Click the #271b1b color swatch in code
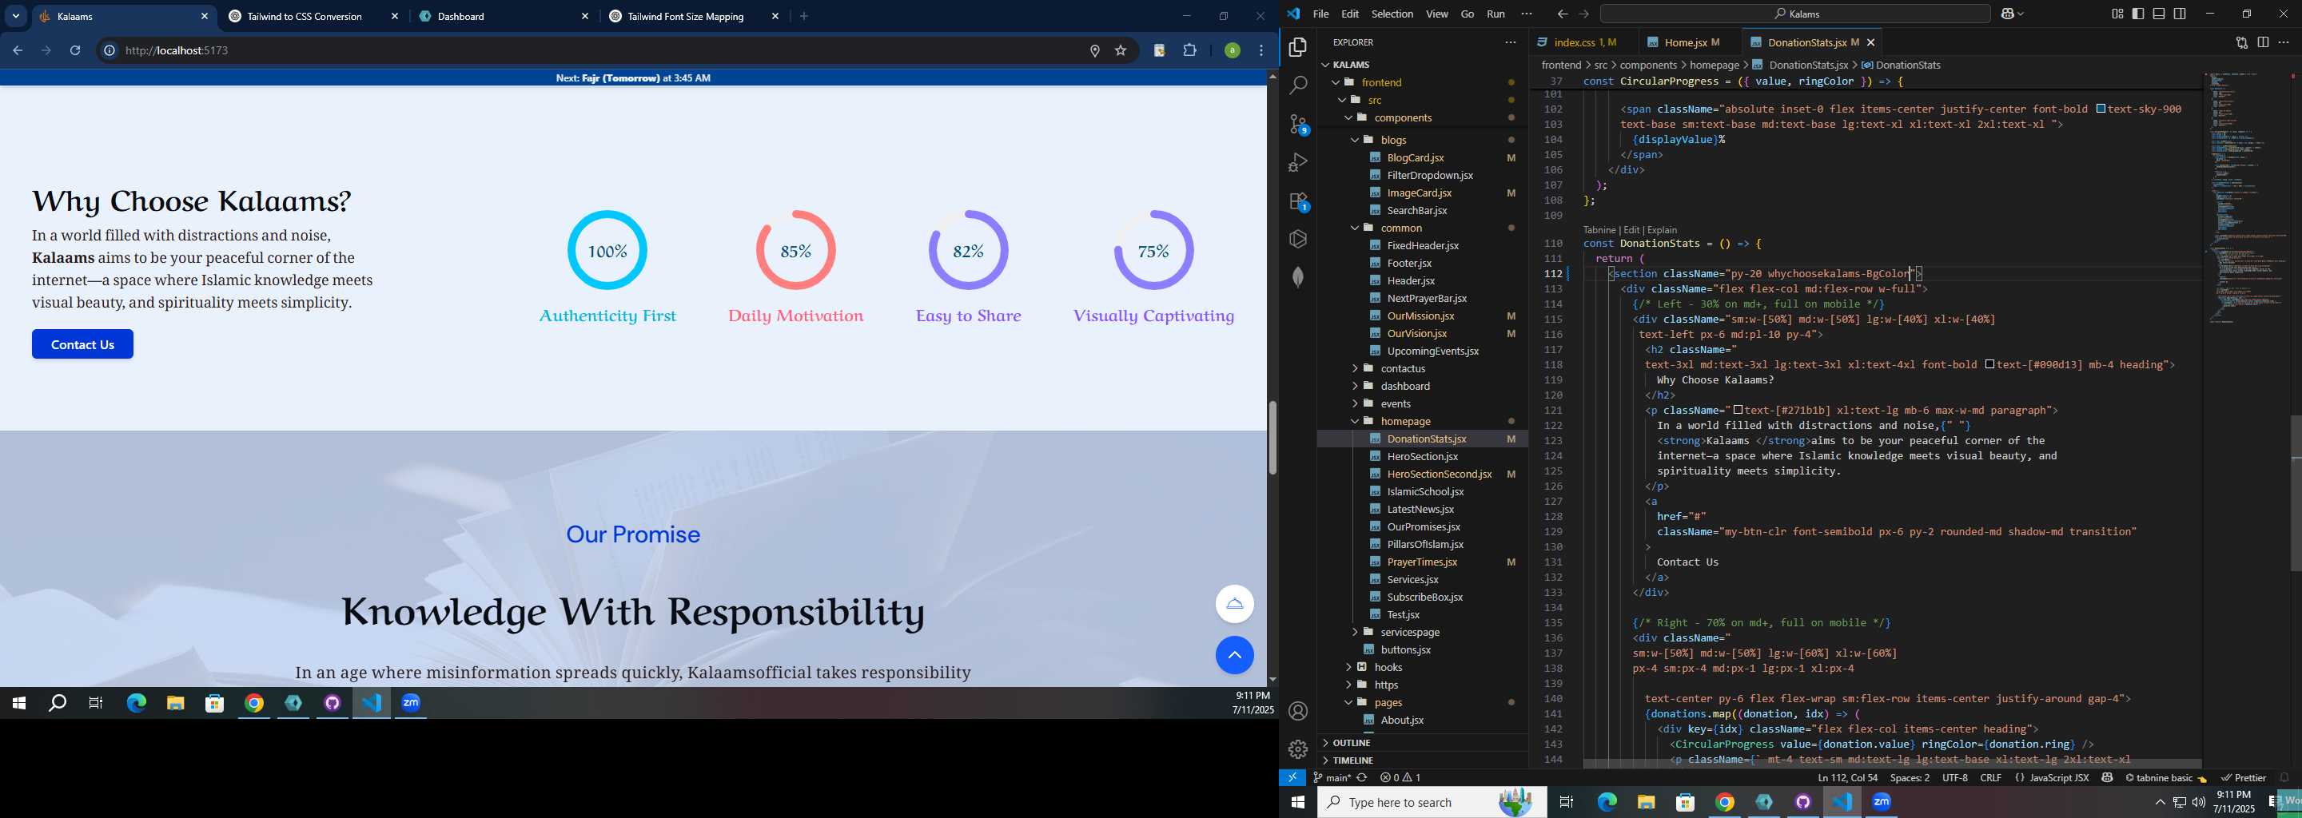 coord(1738,410)
